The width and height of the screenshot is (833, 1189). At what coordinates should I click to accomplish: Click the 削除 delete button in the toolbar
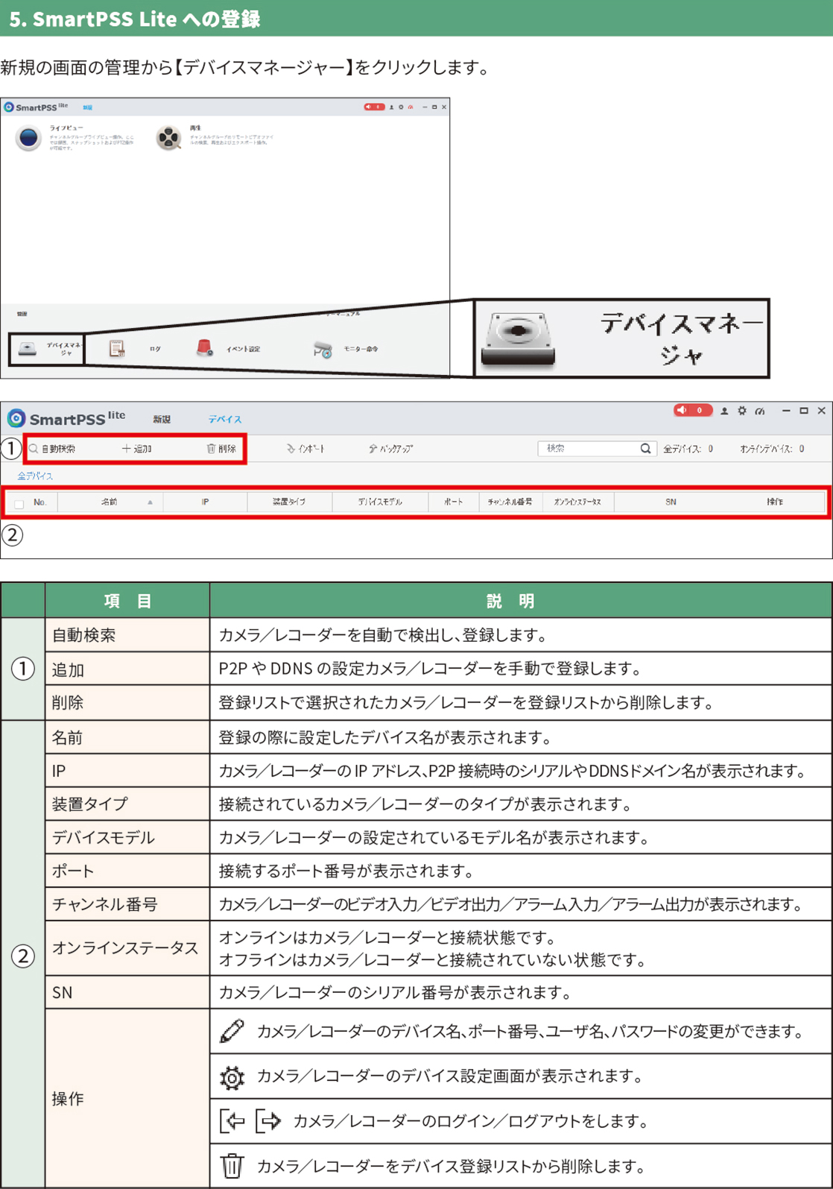(x=221, y=449)
